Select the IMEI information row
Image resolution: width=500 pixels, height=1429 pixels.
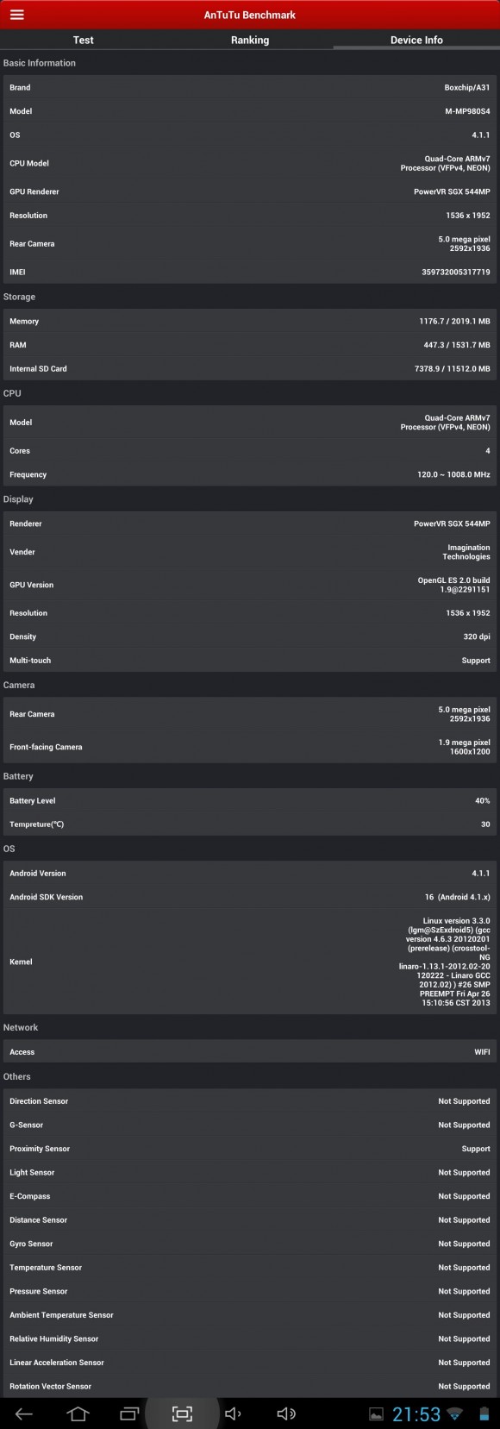point(250,271)
